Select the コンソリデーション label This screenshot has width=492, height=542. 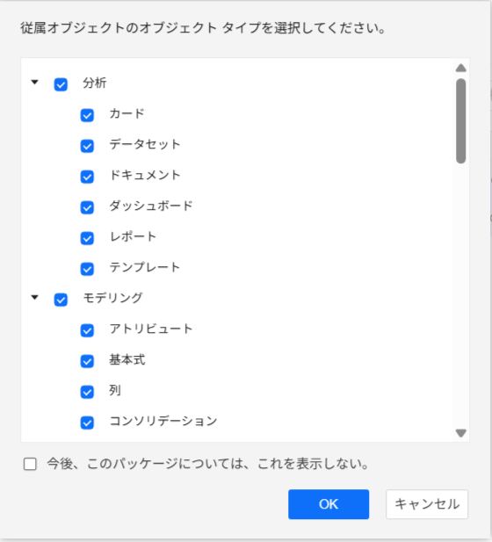point(163,421)
